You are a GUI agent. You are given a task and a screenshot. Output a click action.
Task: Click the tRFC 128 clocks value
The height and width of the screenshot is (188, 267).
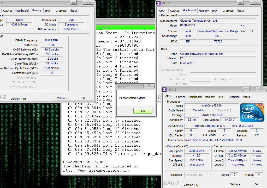click(52, 68)
